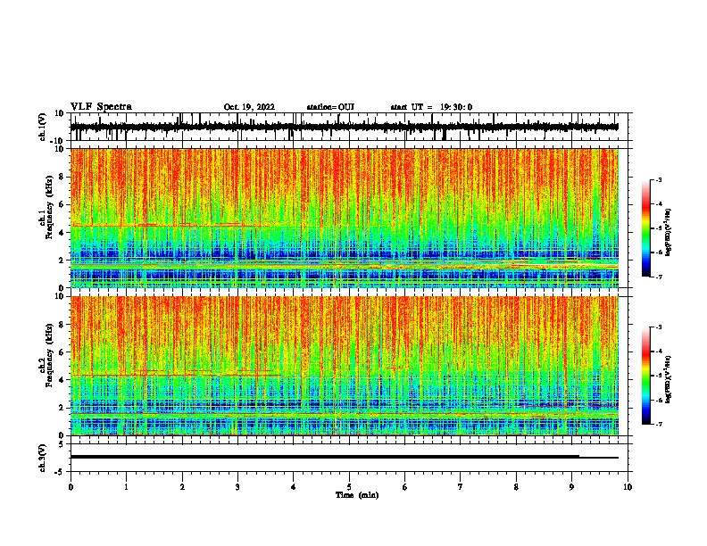Click time axis tick label 4
Image resolution: width=707 pixels, height=546 pixels.
294,487
